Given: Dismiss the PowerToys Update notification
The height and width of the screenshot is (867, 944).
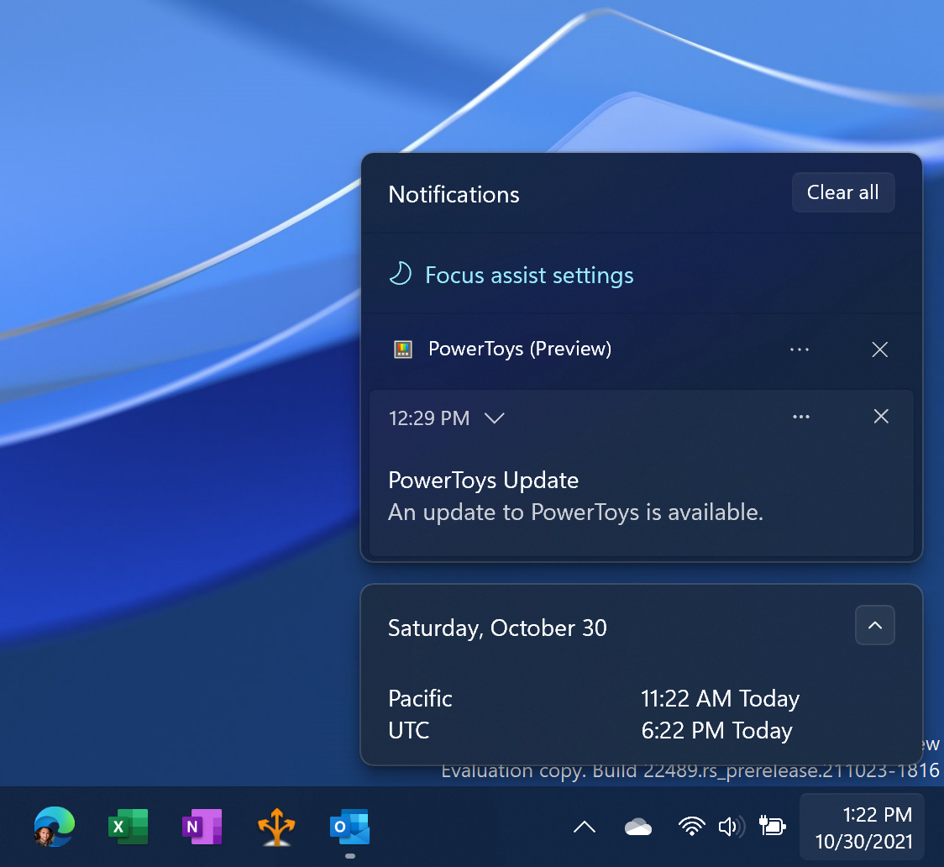Looking at the screenshot, I should tap(881, 416).
